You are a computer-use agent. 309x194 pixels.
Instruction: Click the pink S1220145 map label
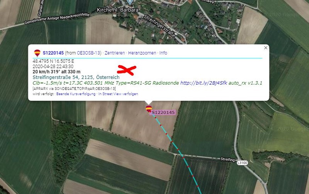click(163, 112)
